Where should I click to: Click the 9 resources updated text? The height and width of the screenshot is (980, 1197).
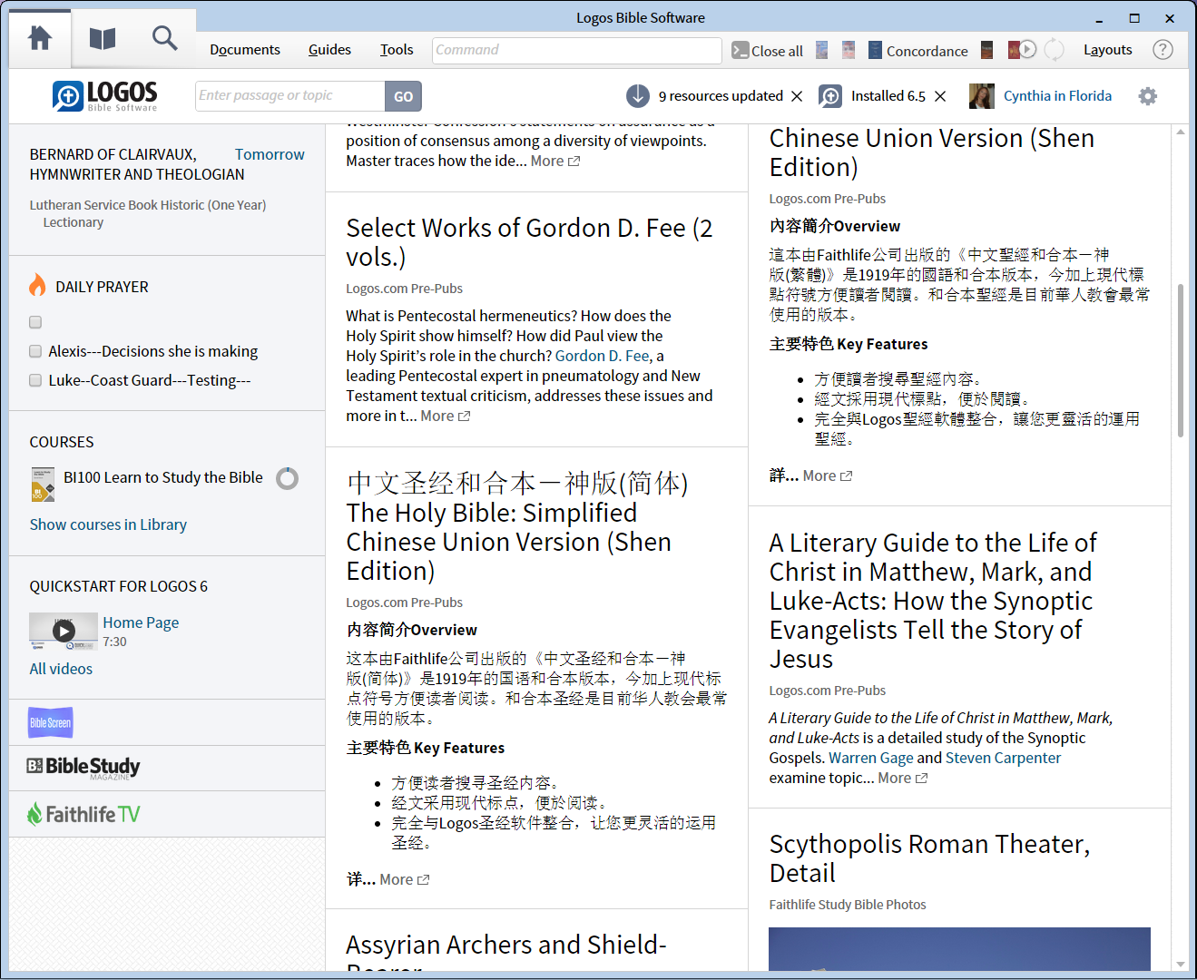pos(721,96)
